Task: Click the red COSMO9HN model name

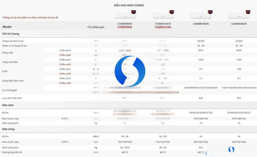Action: pos(125,27)
